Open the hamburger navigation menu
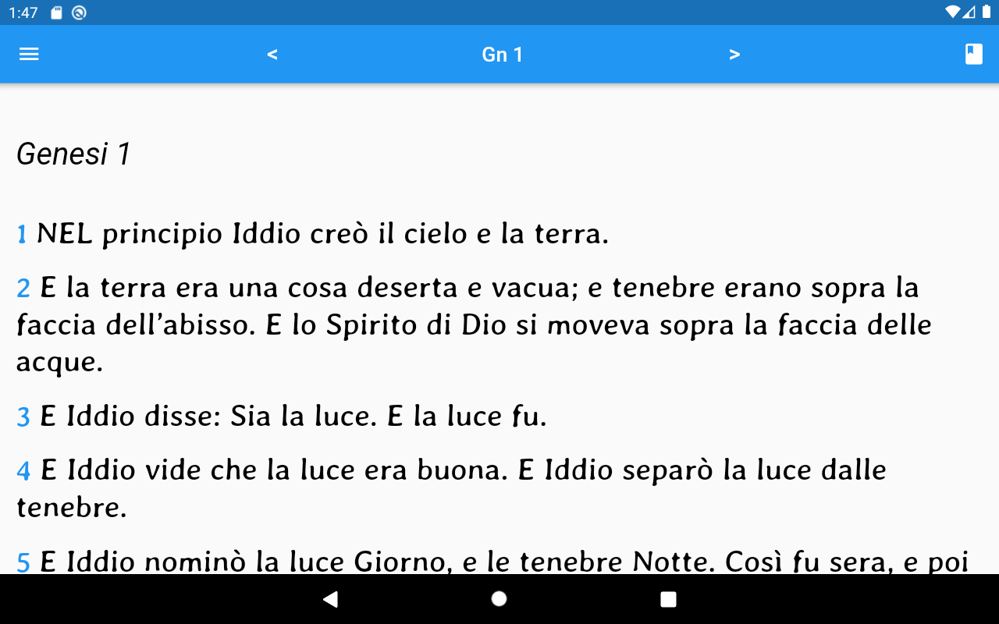 [29, 54]
